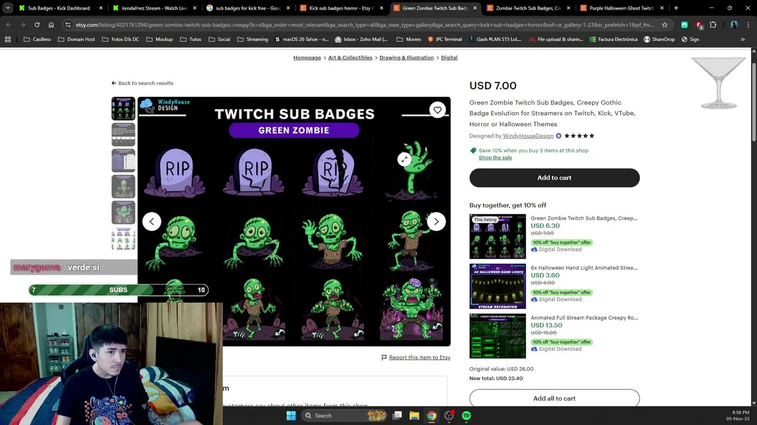Open the Casillero bookmark folder
The image size is (757, 425).
pyautogui.click(x=37, y=39)
